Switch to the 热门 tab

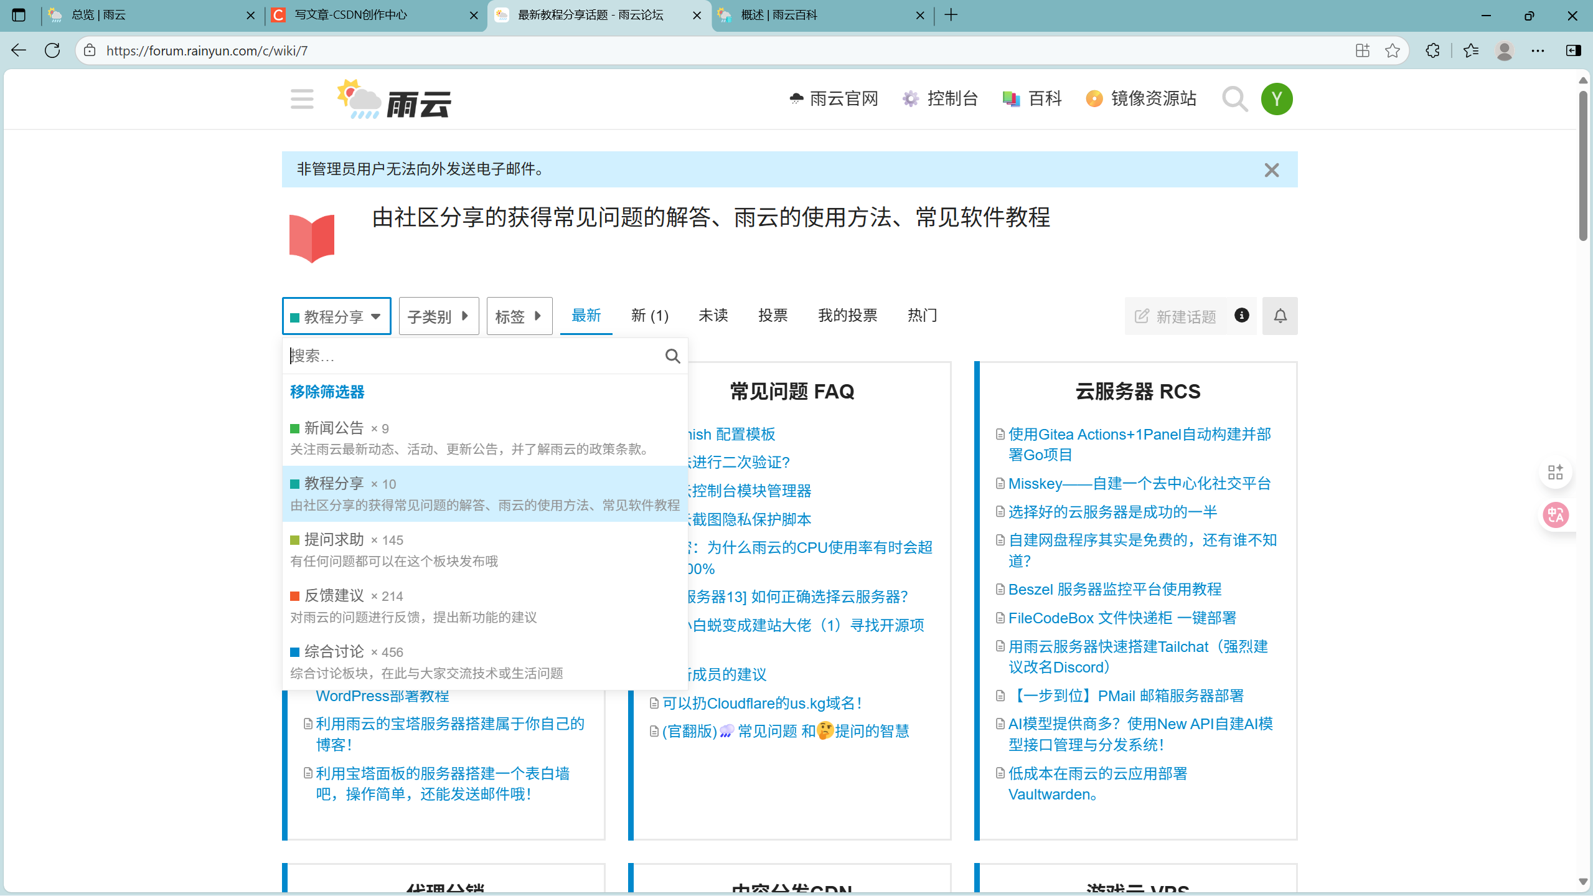point(922,316)
